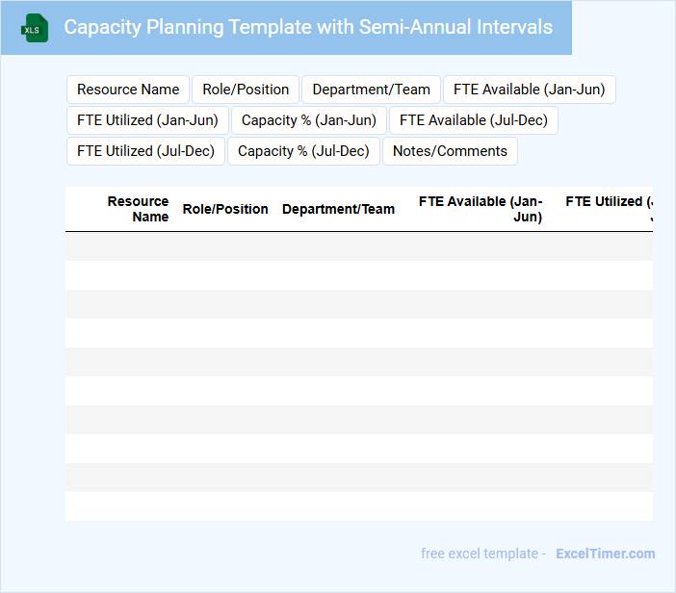Screen dimensions: 676x593
Task: Click the Notes/Comments tag
Action: [450, 151]
